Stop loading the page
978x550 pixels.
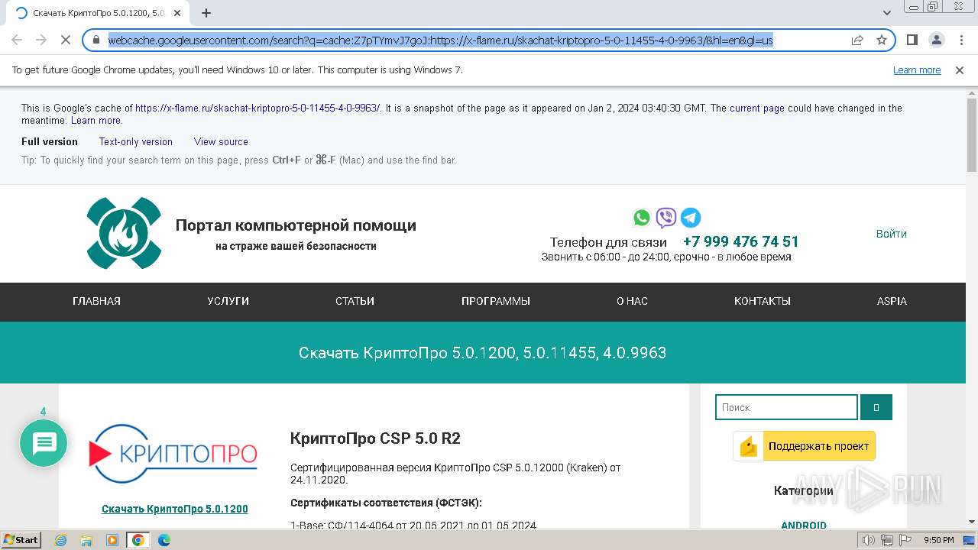pyautogui.click(x=65, y=40)
